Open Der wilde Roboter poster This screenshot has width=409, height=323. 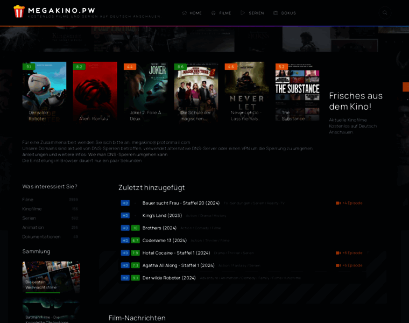click(44, 92)
